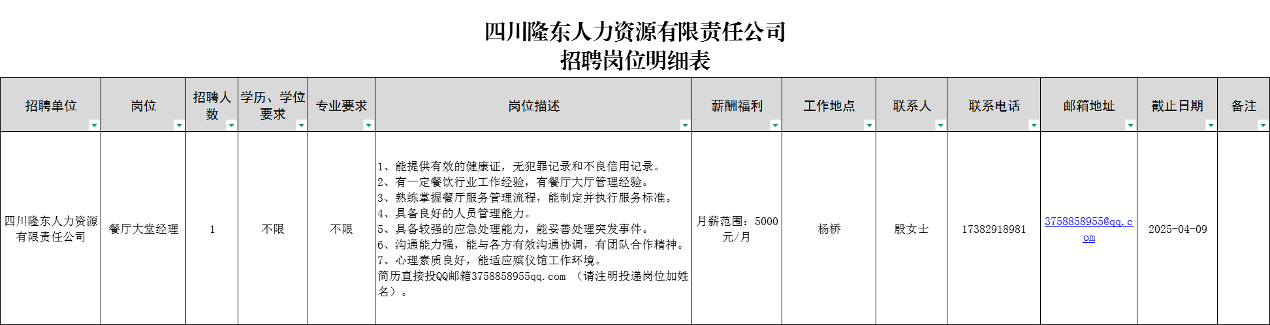Select the phone number cell 17382918981
The width and height of the screenshot is (1270, 325).
993,229
